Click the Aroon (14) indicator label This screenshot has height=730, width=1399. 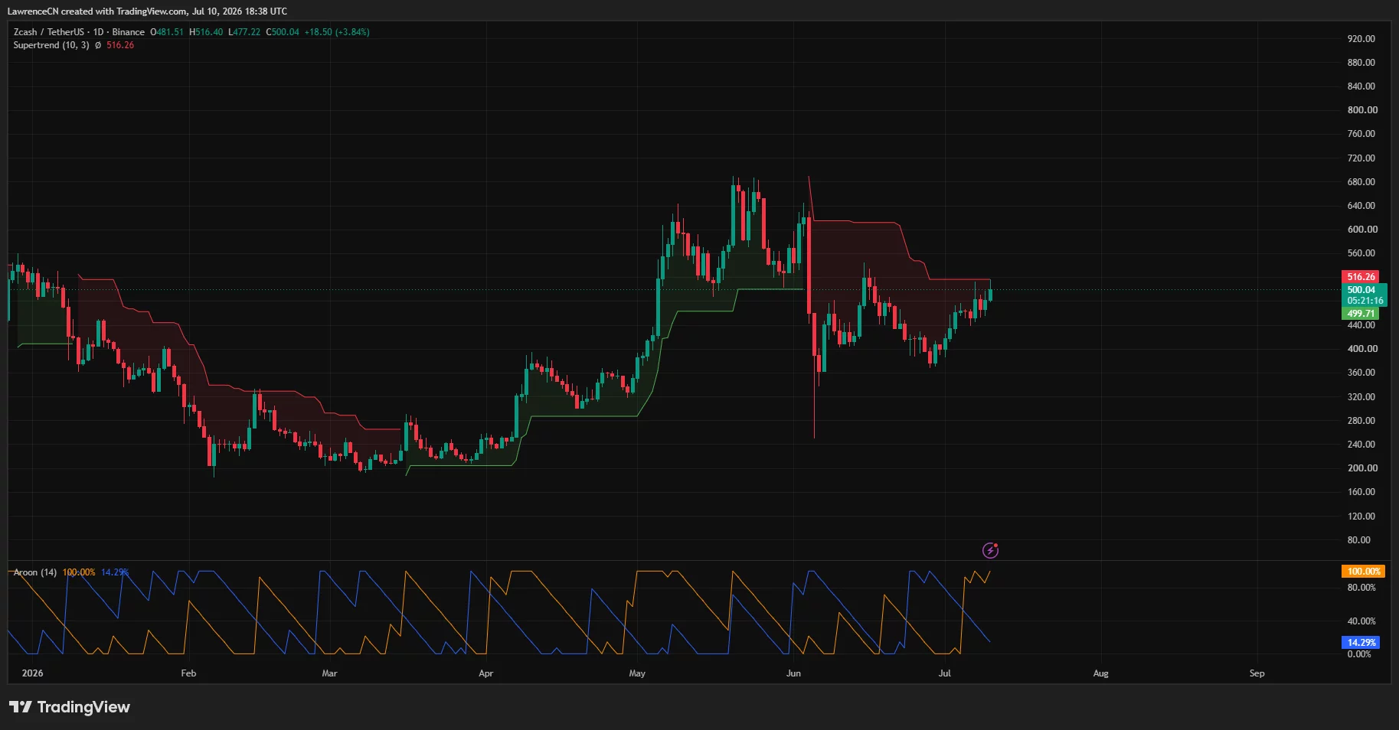pos(35,572)
